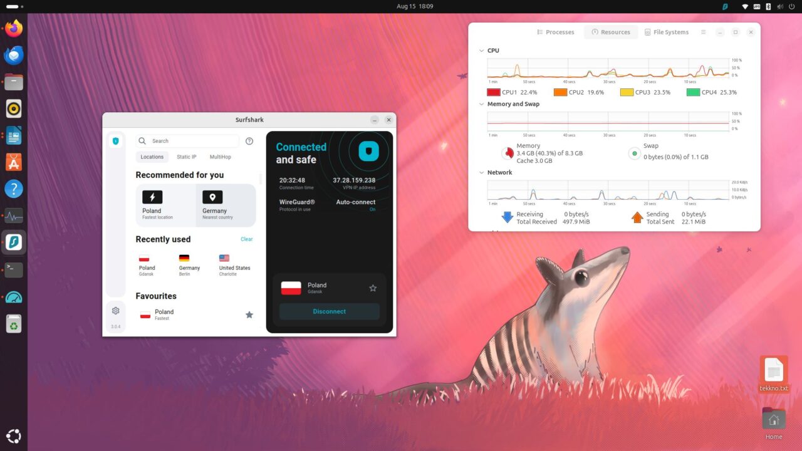Click the VPN IP address 37.28.159.238

(x=354, y=180)
